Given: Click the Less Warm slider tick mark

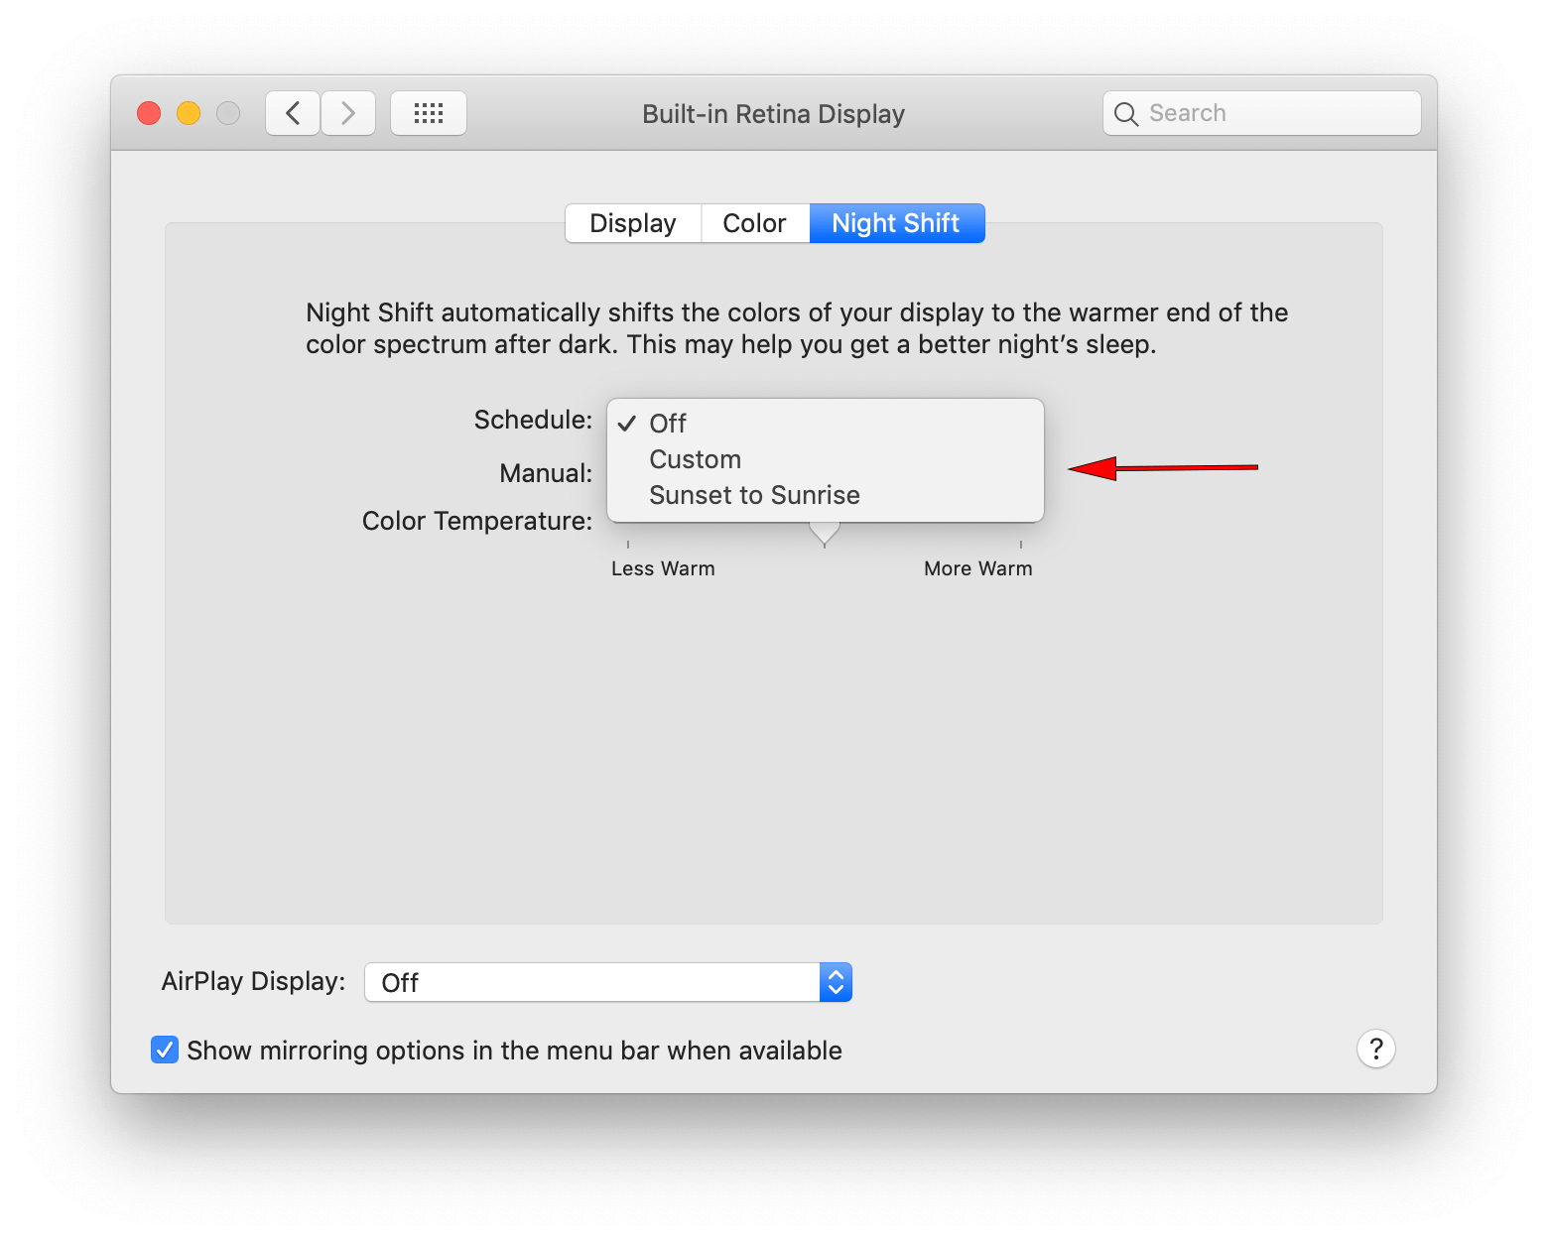Looking at the screenshot, I should click(x=628, y=544).
